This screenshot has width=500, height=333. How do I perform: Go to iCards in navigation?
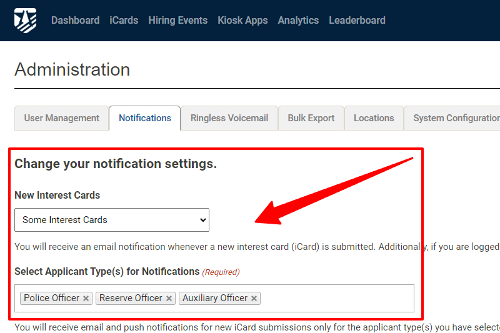124,20
